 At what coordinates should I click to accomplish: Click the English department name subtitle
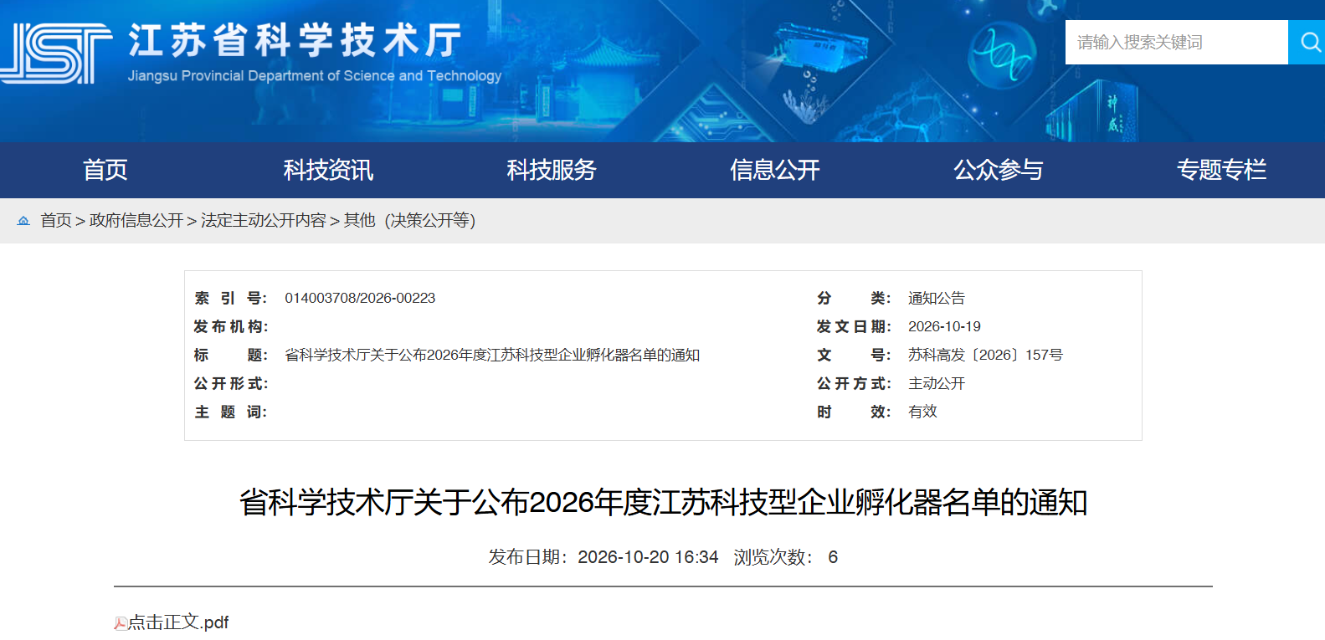[x=315, y=75]
